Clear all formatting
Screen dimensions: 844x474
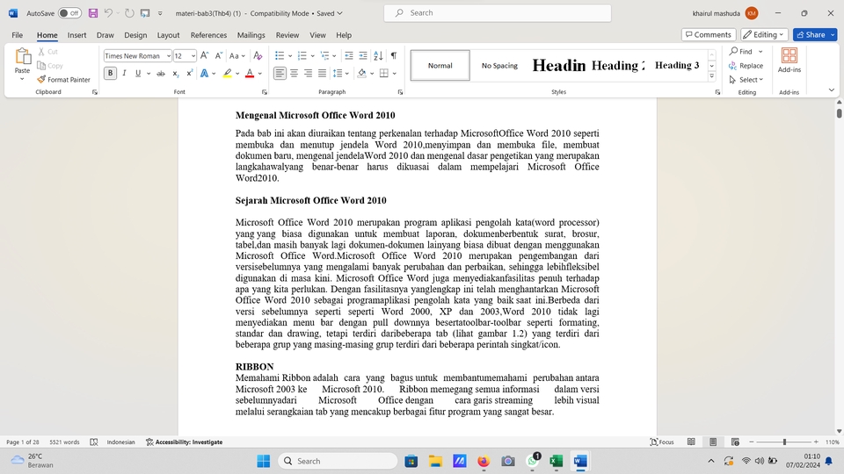(258, 56)
